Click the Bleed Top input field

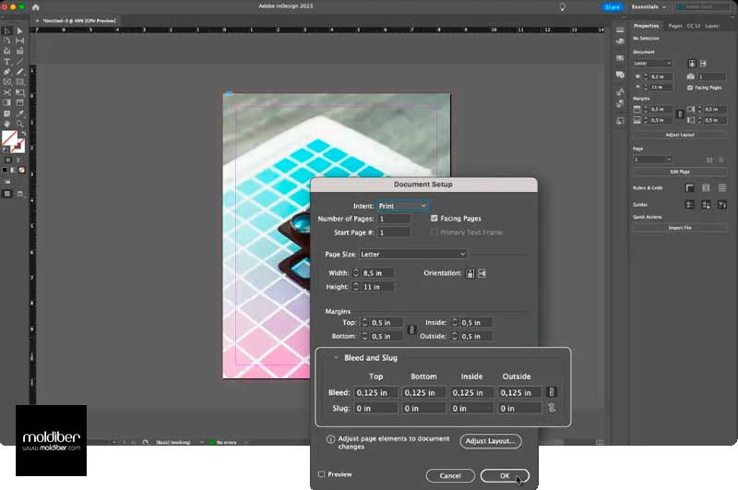pyautogui.click(x=376, y=392)
